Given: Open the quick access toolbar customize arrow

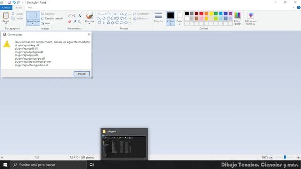Looking at the screenshot, I should (23, 3).
